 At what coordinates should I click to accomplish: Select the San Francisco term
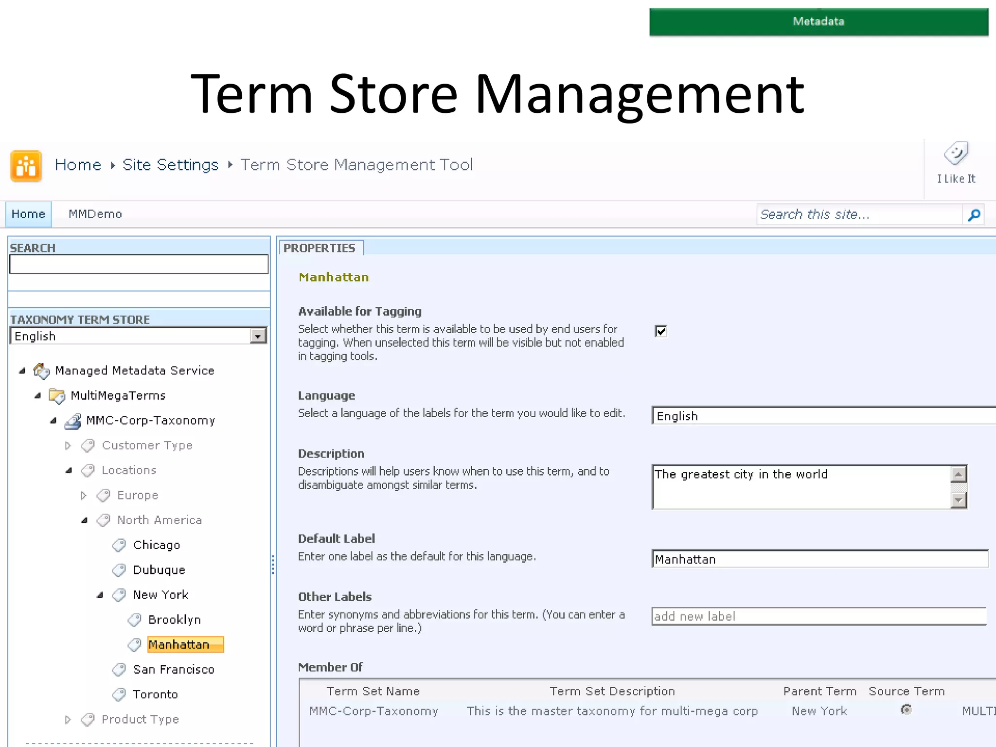(x=174, y=670)
